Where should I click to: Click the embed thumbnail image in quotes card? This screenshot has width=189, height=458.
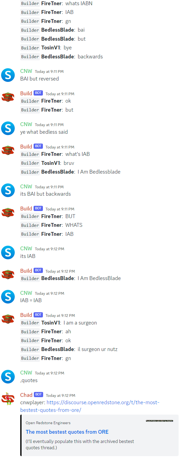pyautogui.click(x=160, y=421)
